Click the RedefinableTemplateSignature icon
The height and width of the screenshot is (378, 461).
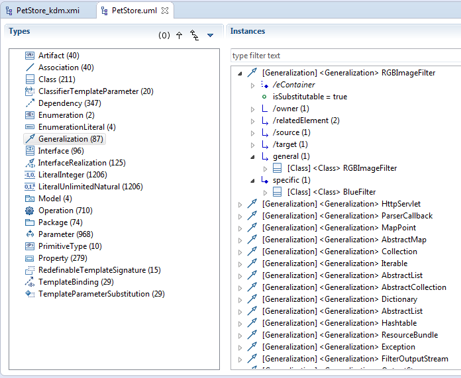30,270
